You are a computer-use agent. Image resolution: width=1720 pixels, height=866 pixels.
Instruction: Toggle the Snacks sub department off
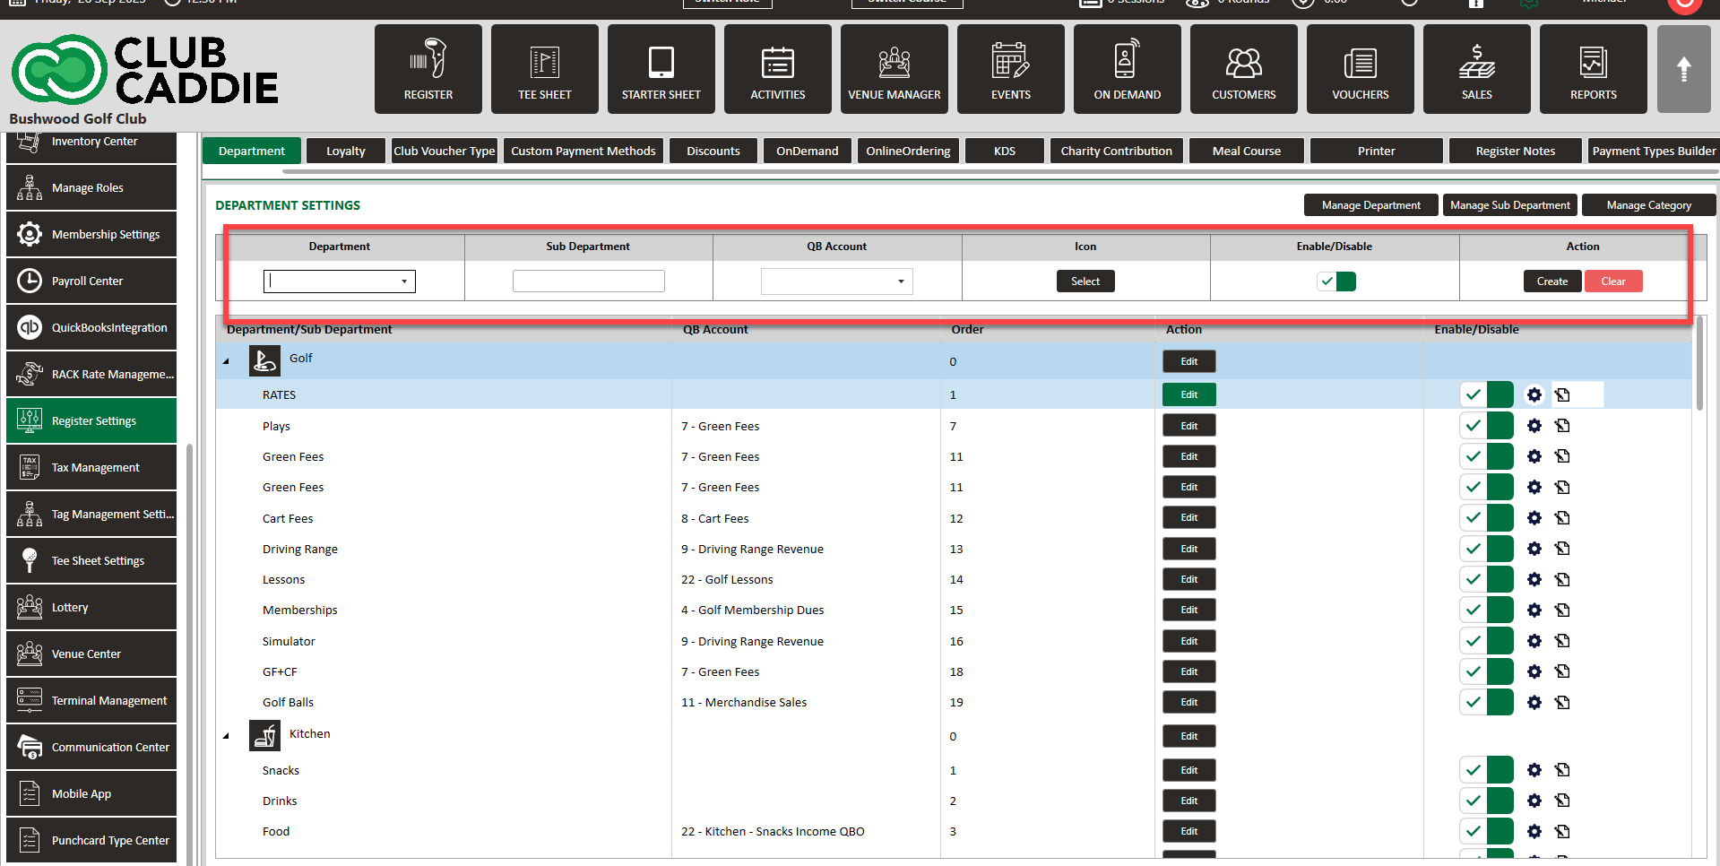point(1485,770)
